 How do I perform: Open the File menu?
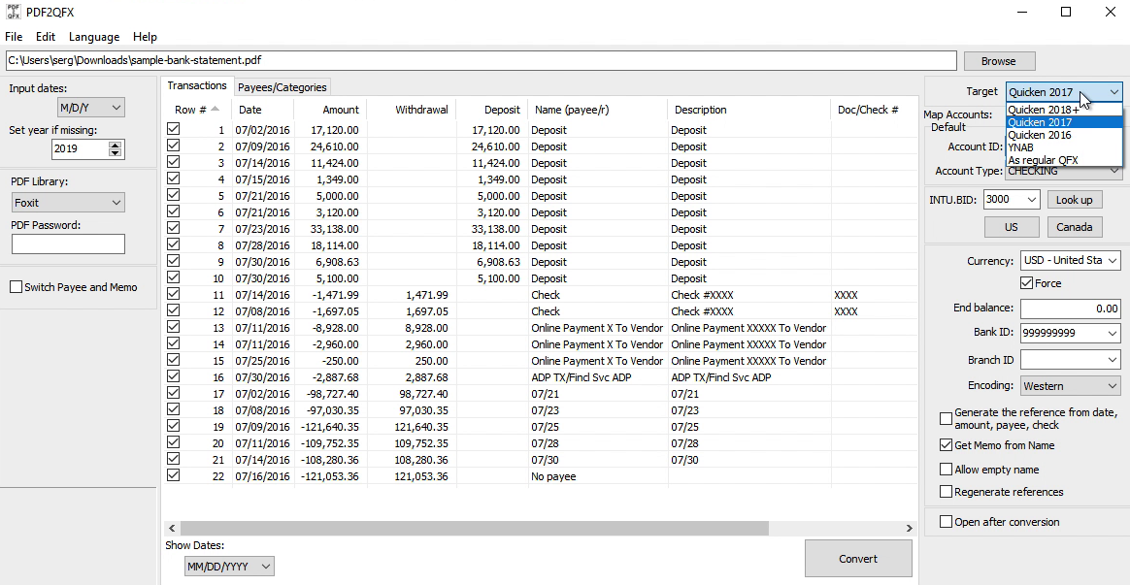coord(14,37)
